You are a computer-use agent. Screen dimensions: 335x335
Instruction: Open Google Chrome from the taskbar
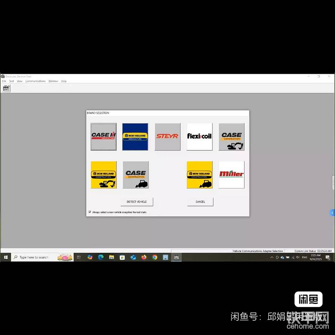155,257
